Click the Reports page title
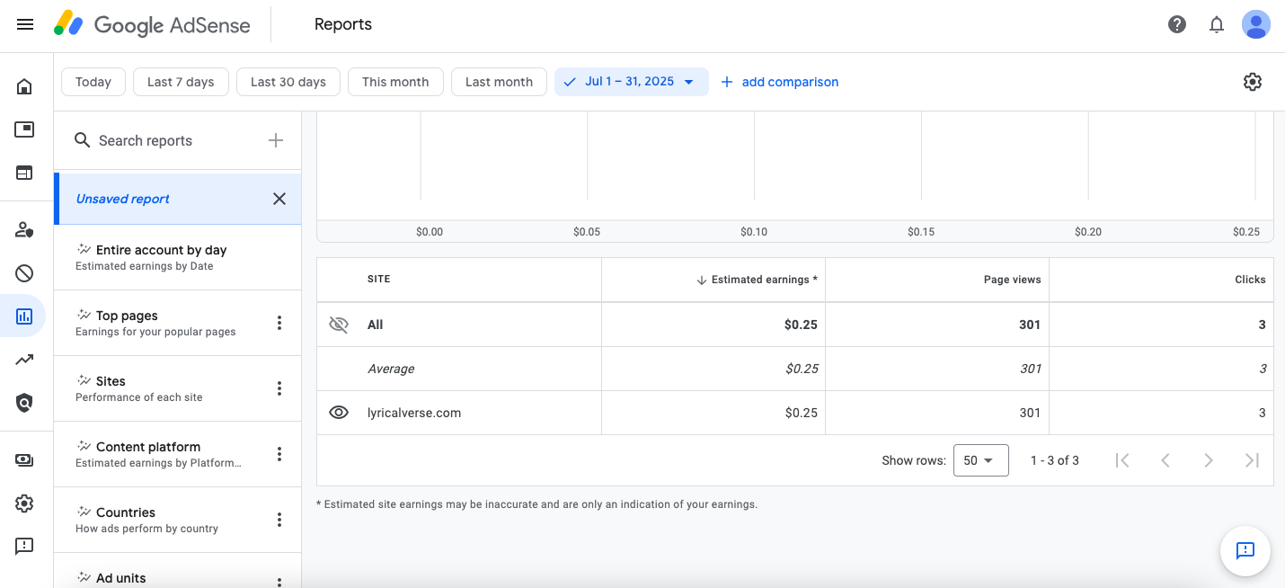The height and width of the screenshot is (588, 1285). coord(343,24)
